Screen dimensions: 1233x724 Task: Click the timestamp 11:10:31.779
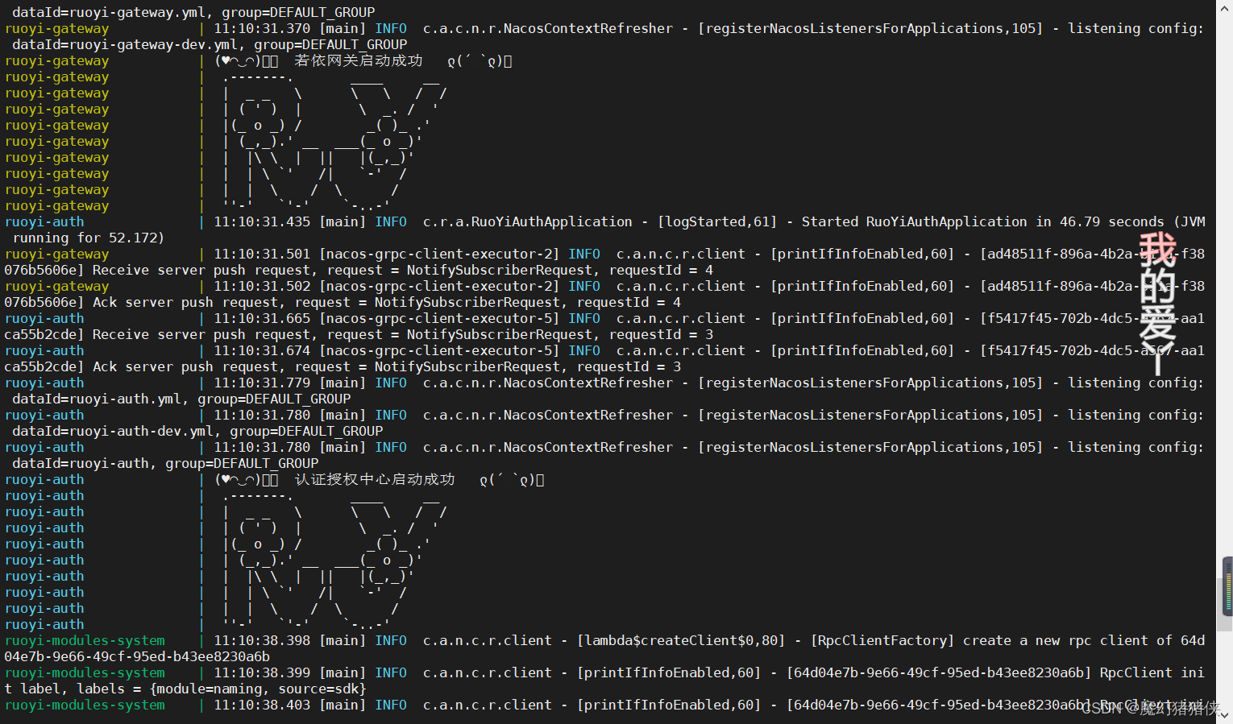(x=262, y=383)
